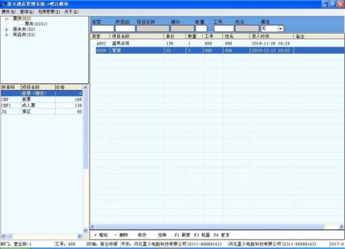Image resolution: width=345 pixels, height=249 pixels.
Task: Click the 修改 button
Action: pyautogui.click(x=142, y=235)
